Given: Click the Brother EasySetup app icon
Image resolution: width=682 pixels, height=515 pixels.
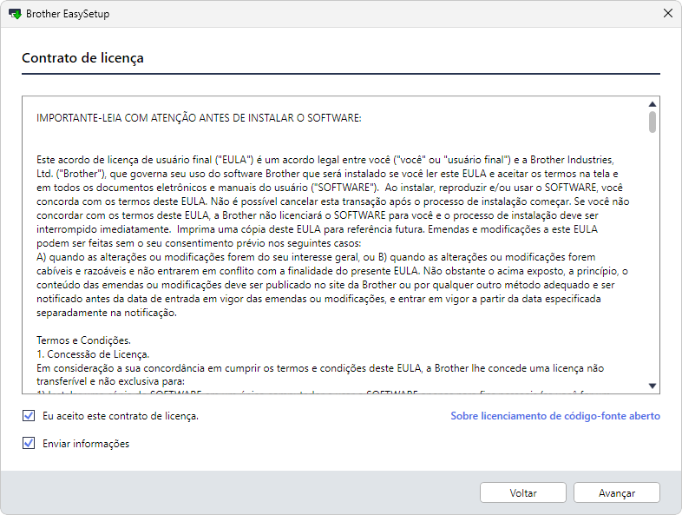Looking at the screenshot, I should [x=15, y=14].
